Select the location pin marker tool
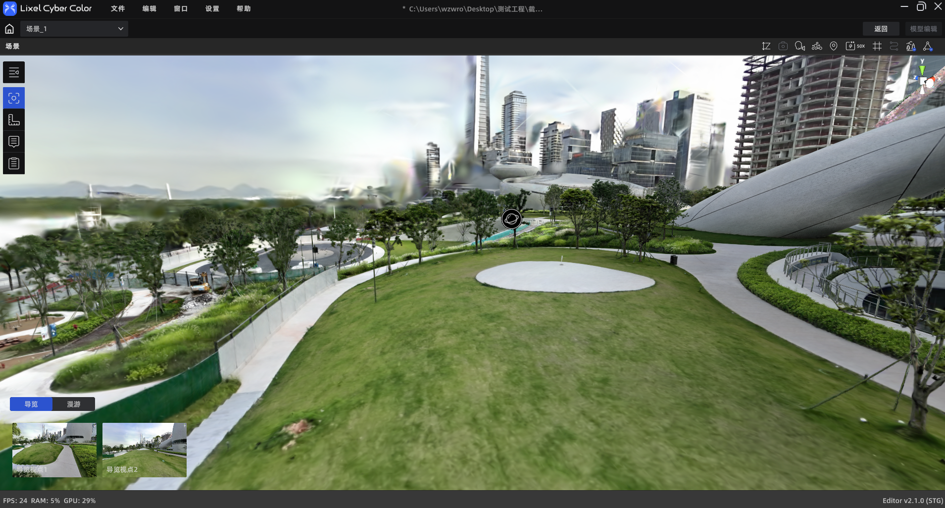Viewport: 945px width, 508px height. pos(834,46)
